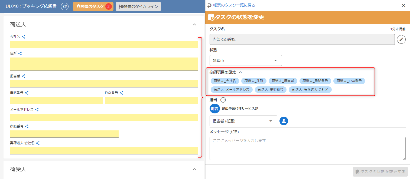Click the 会社名 input field
The width and height of the screenshot is (410, 179).
tap(104, 44)
